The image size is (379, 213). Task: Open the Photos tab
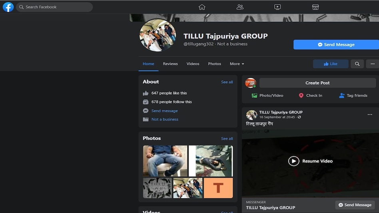214,64
